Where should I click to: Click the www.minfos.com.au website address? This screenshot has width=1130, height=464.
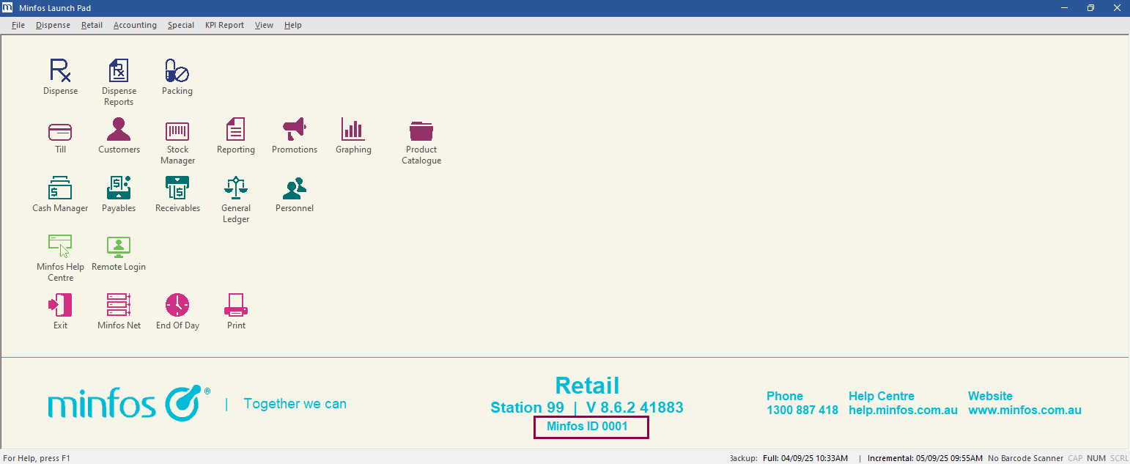click(1024, 410)
